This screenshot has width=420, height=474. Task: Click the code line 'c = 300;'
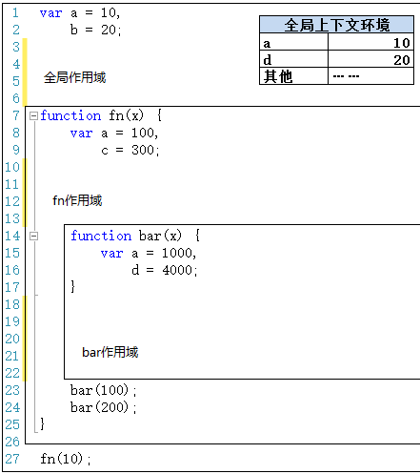pyautogui.click(x=130, y=150)
